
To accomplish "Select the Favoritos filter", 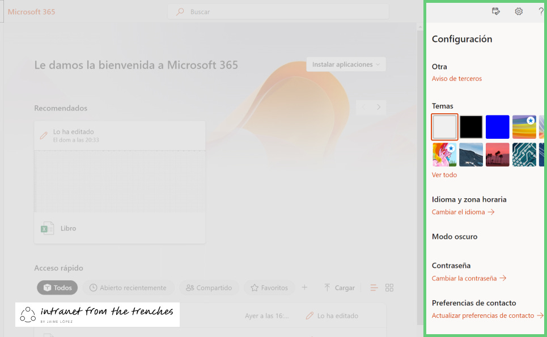I will [269, 288].
